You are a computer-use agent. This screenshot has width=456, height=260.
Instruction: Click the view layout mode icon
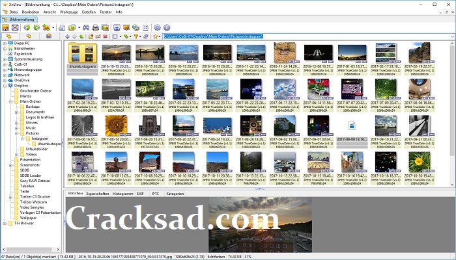point(115,36)
